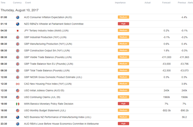Image resolution: width=193 pixels, height=127 pixels.
Task: Open USD Initial Jobless Claims (AUG 05)
Action: pos(44,91)
